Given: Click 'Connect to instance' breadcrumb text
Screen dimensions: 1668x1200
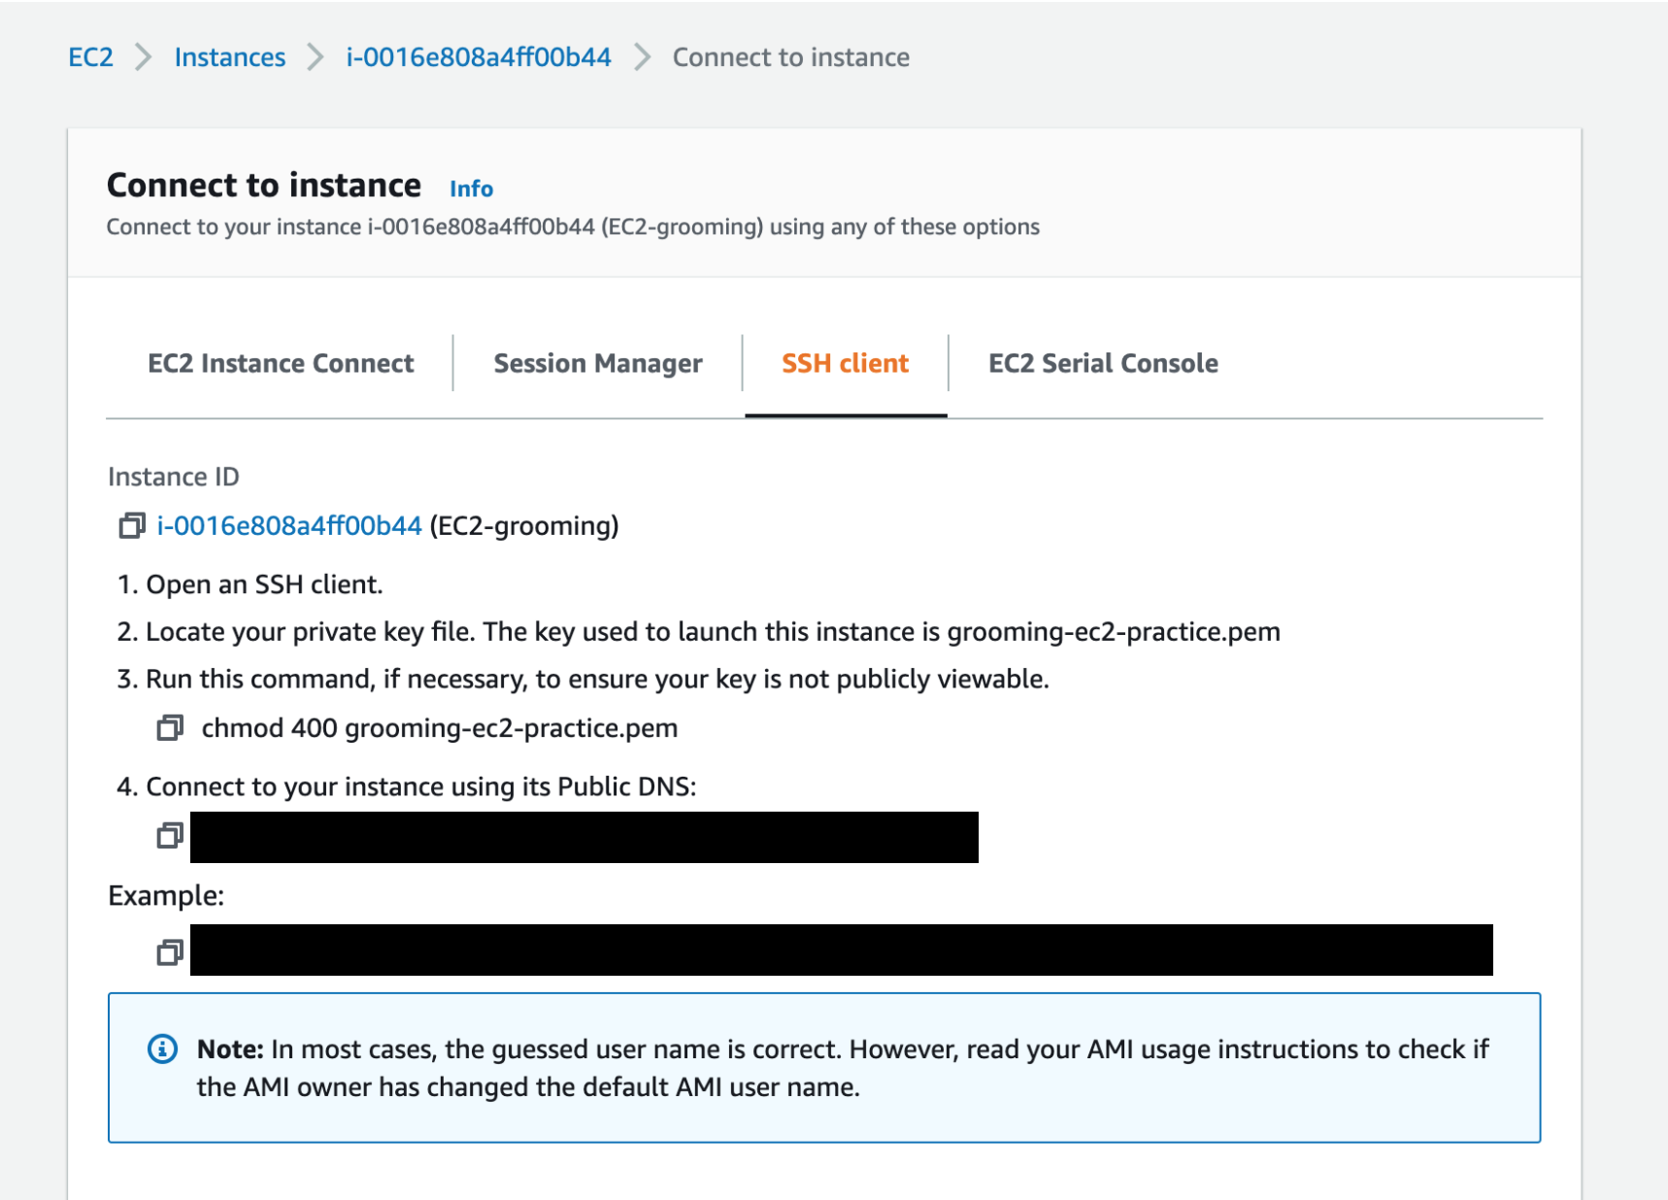Looking at the screenshot, I should [791, 57].
